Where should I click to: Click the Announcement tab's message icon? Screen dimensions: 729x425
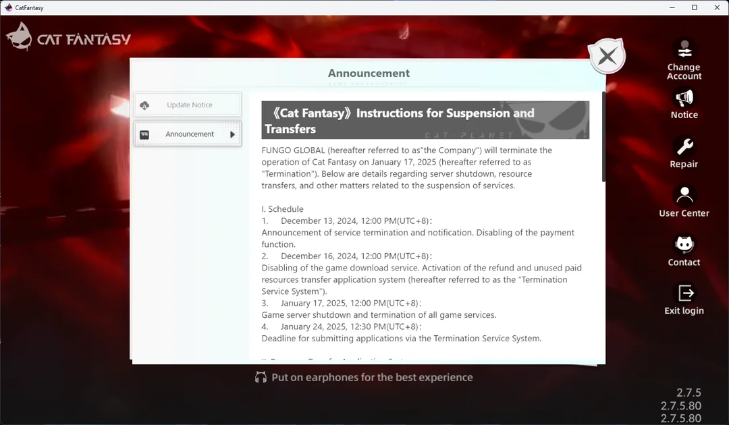pos(144,135)
